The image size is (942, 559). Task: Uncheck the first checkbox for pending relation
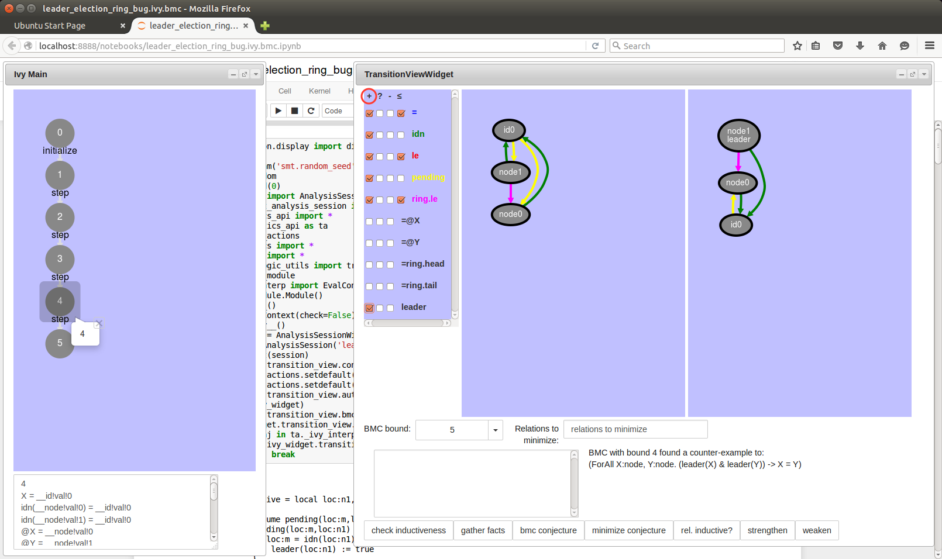point(369,178)
